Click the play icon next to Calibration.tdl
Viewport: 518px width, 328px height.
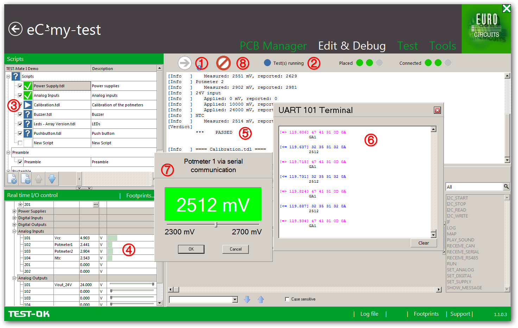[28, 105]
